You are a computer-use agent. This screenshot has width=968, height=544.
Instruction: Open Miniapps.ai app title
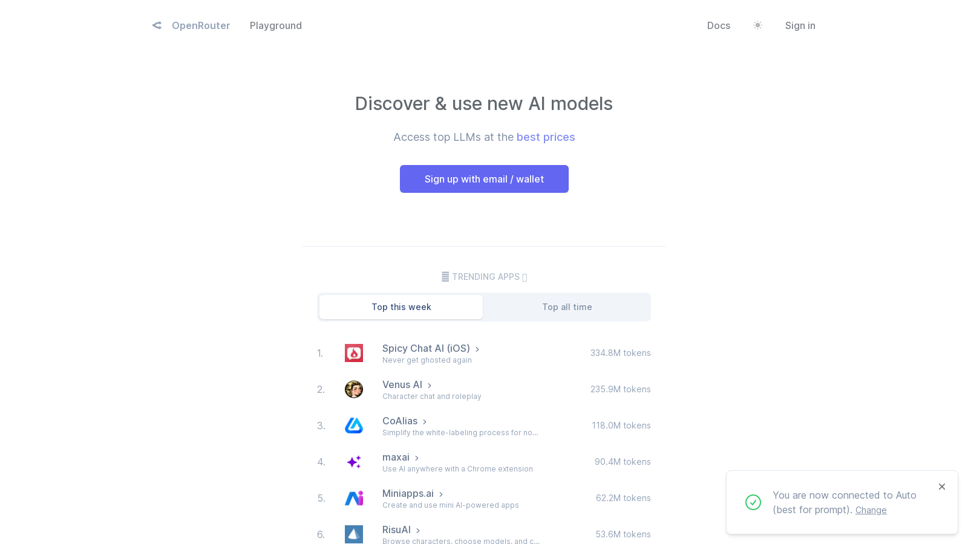pos(408,493)
